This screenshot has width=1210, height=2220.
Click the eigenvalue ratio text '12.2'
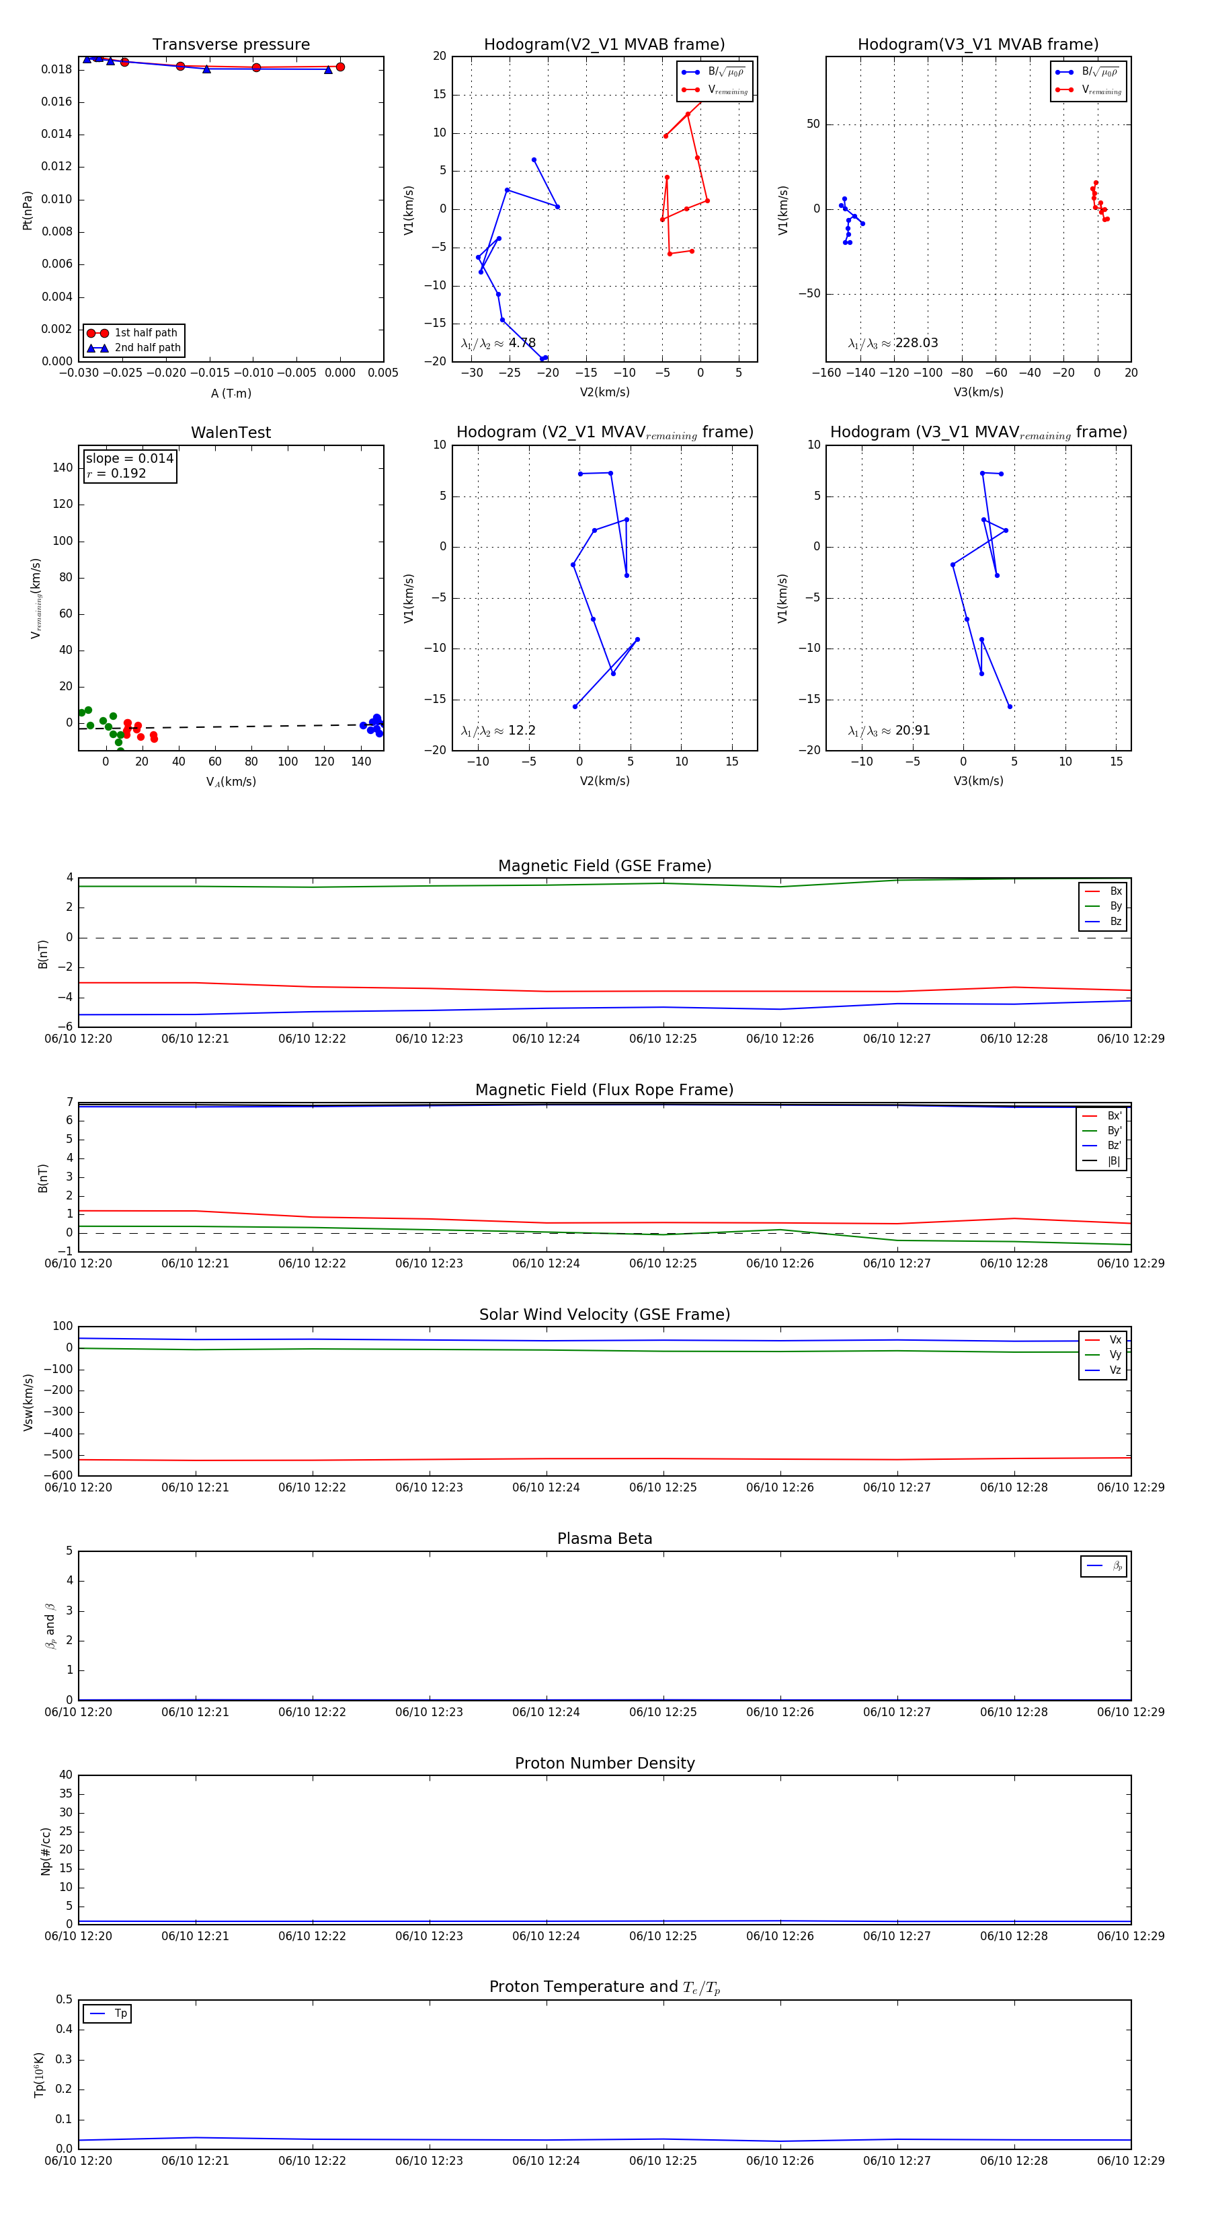click(522, 731)
